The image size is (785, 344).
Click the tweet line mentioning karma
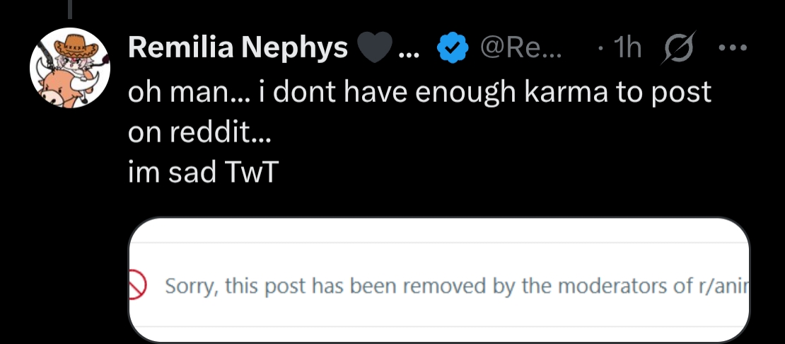click(x=419, y=93)
